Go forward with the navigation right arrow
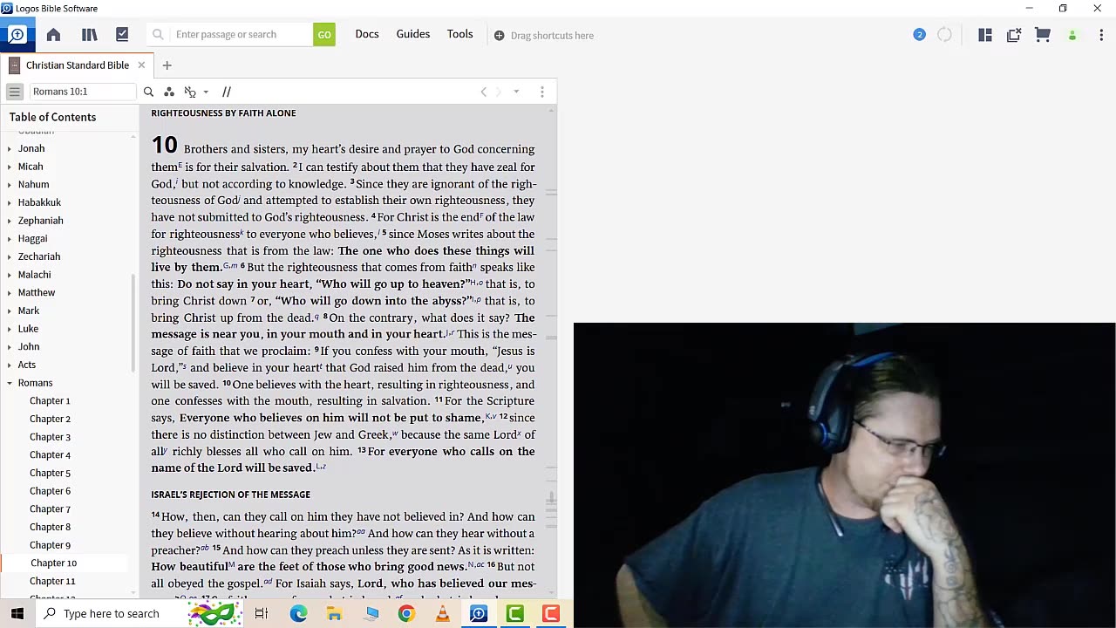The image size is (1116, 628). [499, 92]
